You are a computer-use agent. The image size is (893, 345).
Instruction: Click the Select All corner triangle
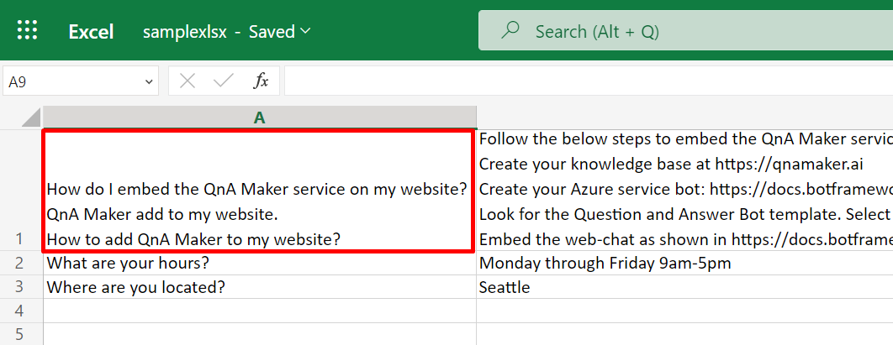pos(31,118)
